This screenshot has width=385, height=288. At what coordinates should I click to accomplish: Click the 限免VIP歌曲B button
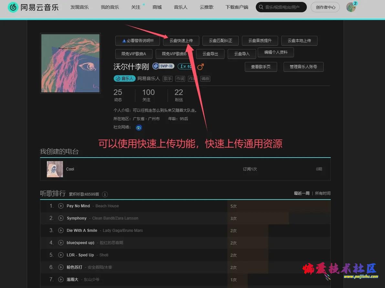(174, 54)
